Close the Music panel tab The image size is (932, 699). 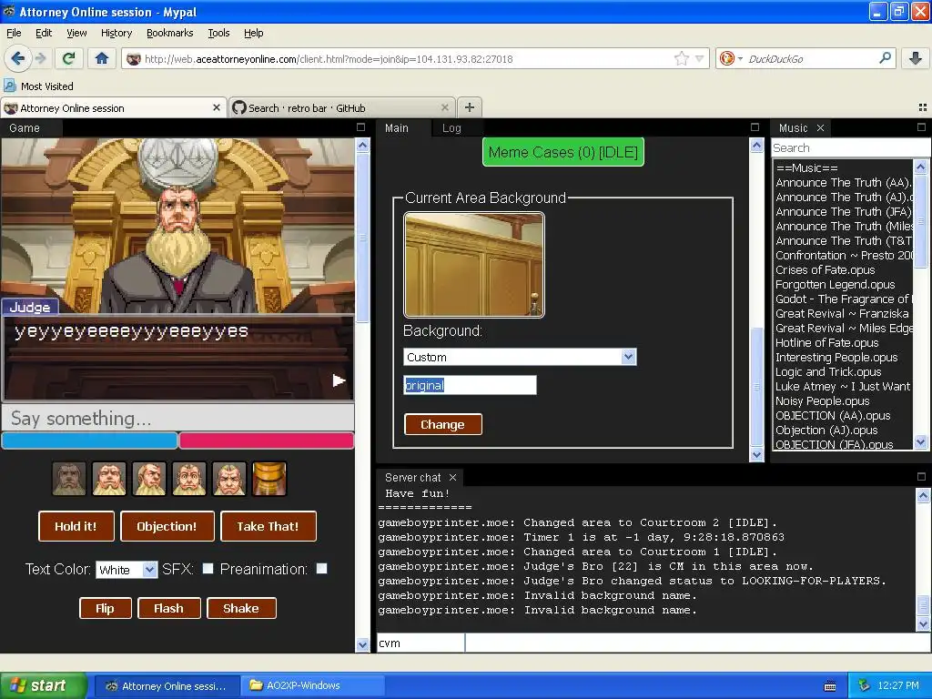pos(820,127)
